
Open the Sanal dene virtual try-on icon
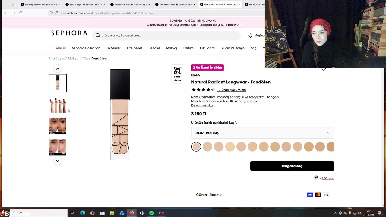click(x=178, y=74)
